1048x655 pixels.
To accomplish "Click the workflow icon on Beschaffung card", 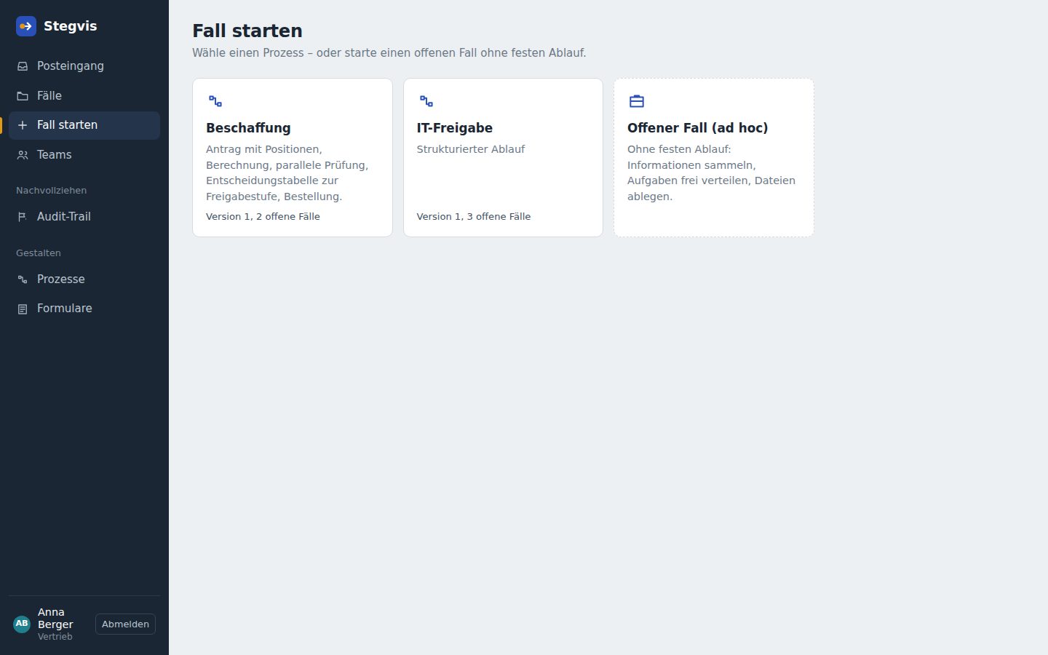I will [x=215, y=101].
